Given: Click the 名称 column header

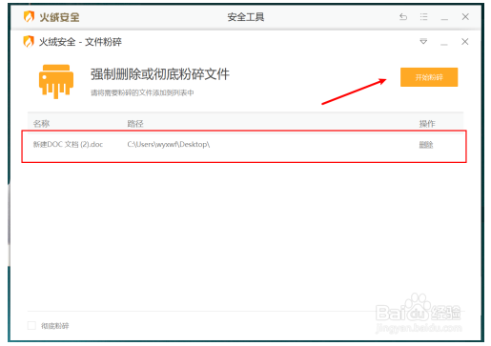Looking at the screenshot, I should tap(41, 123).
